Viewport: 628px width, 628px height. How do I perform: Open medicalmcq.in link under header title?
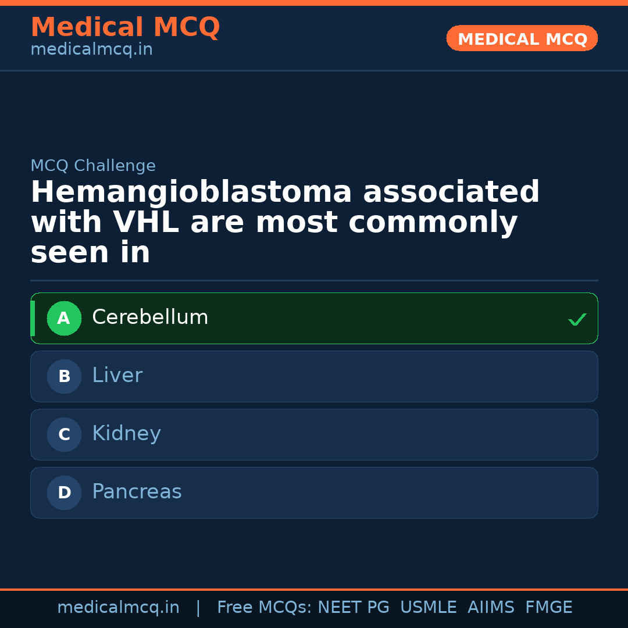(91, 49)
